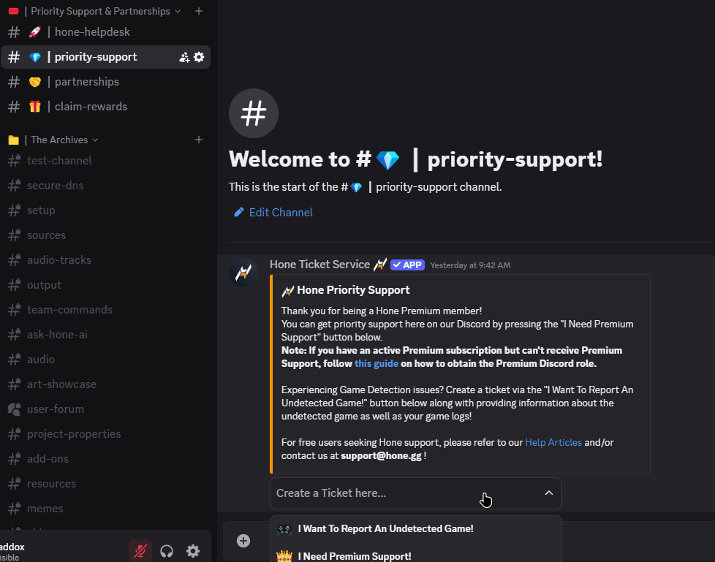Open the "Create a Ticket here..." dropdown
The width and height of the screenshot is (715, 562).
[x=415, y=493]
